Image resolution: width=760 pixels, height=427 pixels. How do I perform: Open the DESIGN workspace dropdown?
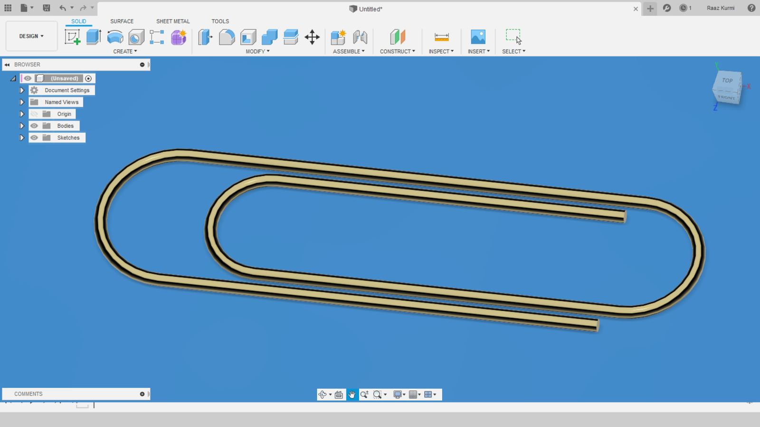(x=31, y=36)
